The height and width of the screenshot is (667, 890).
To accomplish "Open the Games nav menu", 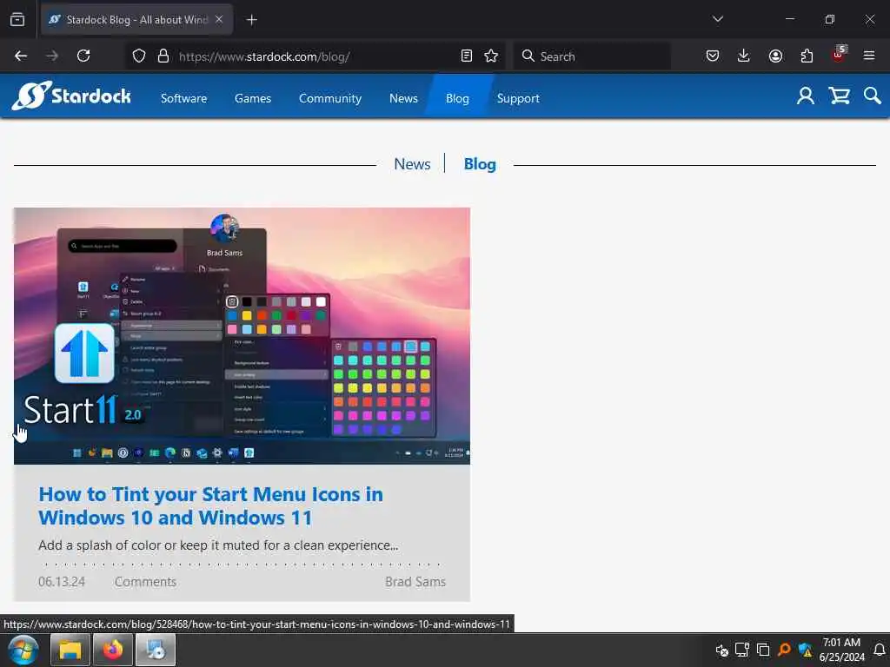I will (253, 98).
